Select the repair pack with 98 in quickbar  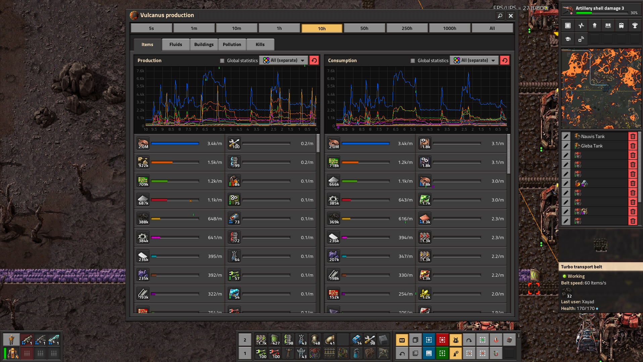point(370,340)
